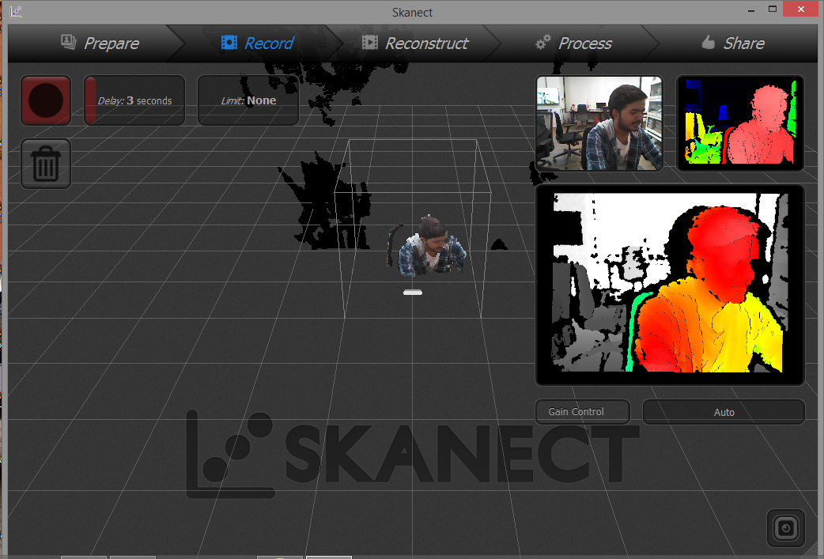
Task: Switch to the Record tab
Action: 258,43
